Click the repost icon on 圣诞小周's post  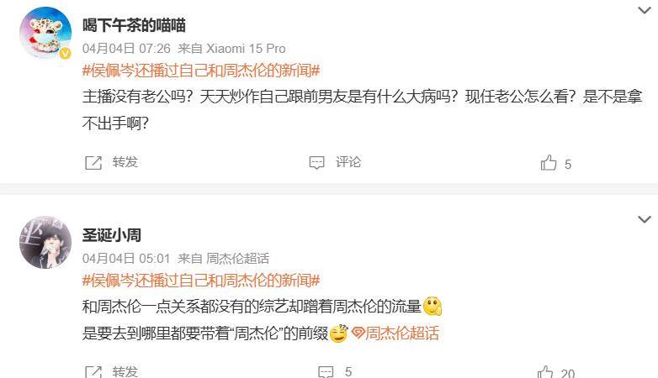click(93, 372)
